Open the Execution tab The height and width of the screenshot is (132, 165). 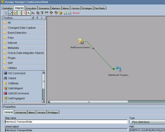pyautogui.click(x=31, y=8)
